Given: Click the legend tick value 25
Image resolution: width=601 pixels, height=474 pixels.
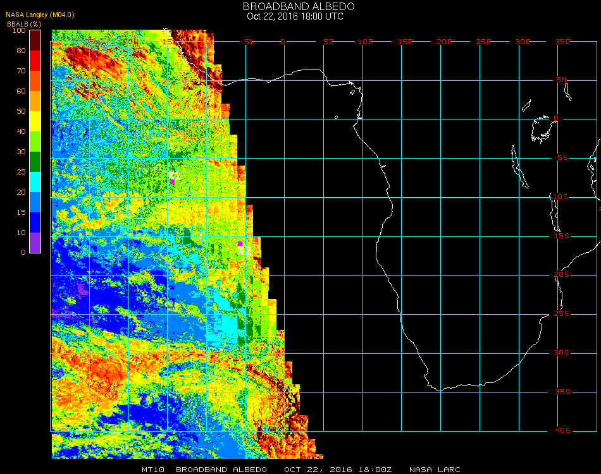Looking at the screenshot, I should click(x=21, y=172).
